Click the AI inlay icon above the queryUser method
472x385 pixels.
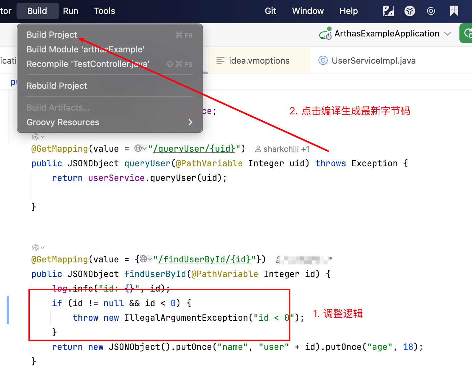(x=35, y=137)
